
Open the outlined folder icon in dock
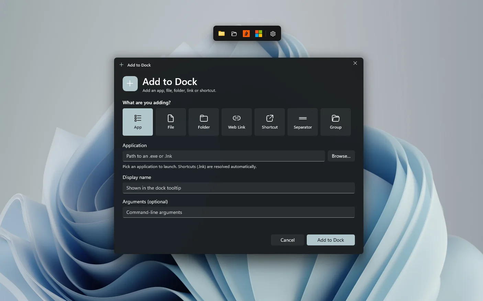pos(234,34)
